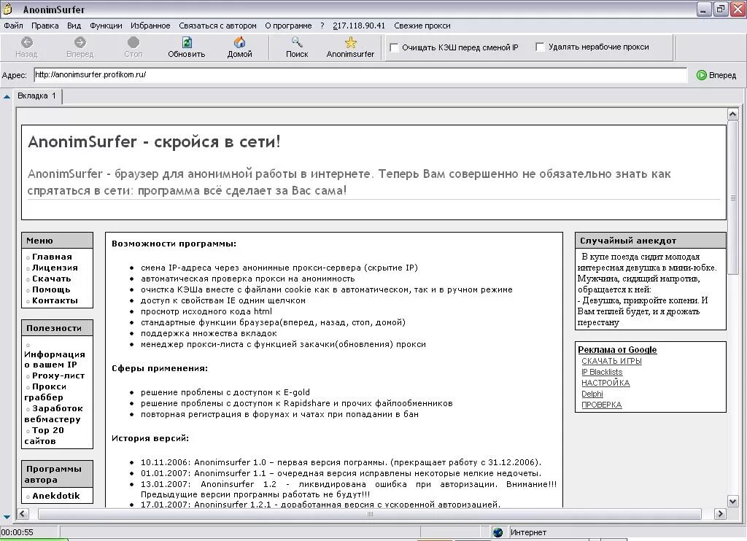This screenshot has width=747, height=541.
Task: Refresh the page with Обновить icon
Action: pos(187,42)
